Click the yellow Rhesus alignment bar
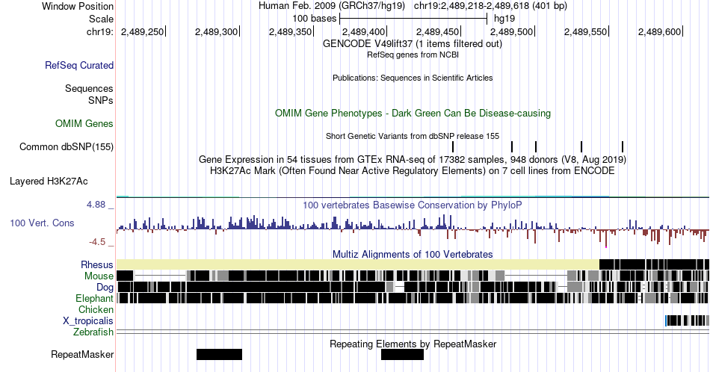Image resolution: width=710 pixels, height=372 pixels. click(358, 264)
